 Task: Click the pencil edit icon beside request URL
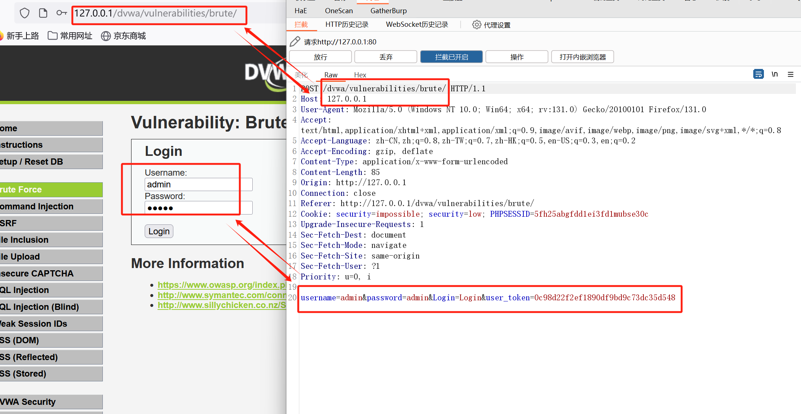[295, 42]
